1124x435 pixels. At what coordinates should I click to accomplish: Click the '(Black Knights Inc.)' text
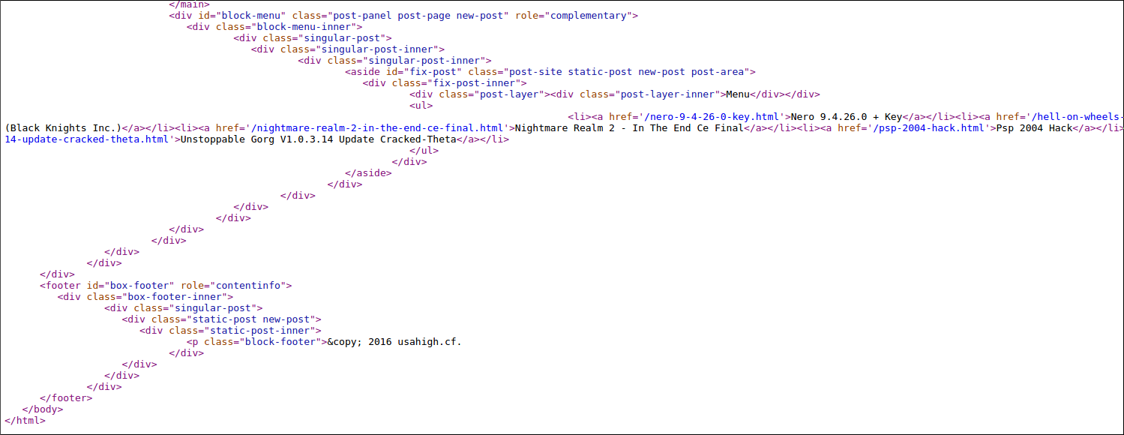pyautogui.click(x=63, y=128)
